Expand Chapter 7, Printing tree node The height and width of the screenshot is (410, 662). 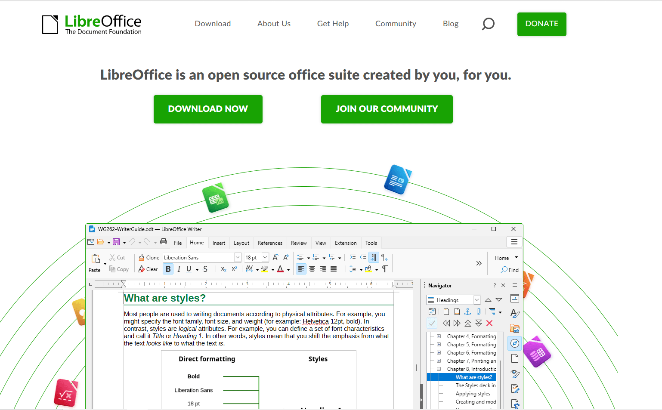pos(439,361)
